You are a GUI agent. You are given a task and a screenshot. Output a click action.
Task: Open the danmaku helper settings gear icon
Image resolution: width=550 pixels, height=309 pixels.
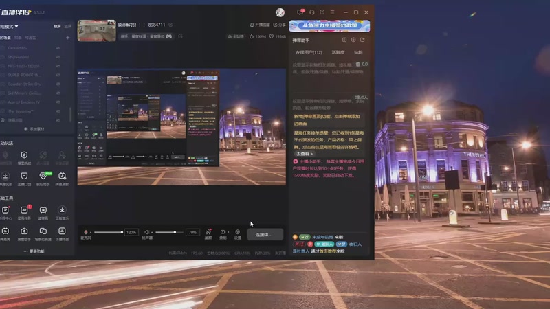click(x=353, y=40)
